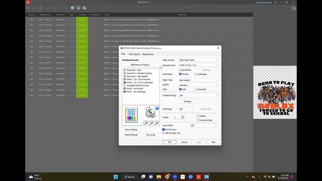Screen dimensions: 322x181
Task: Open the white app icon on taskbar
Action: [183, 176]
